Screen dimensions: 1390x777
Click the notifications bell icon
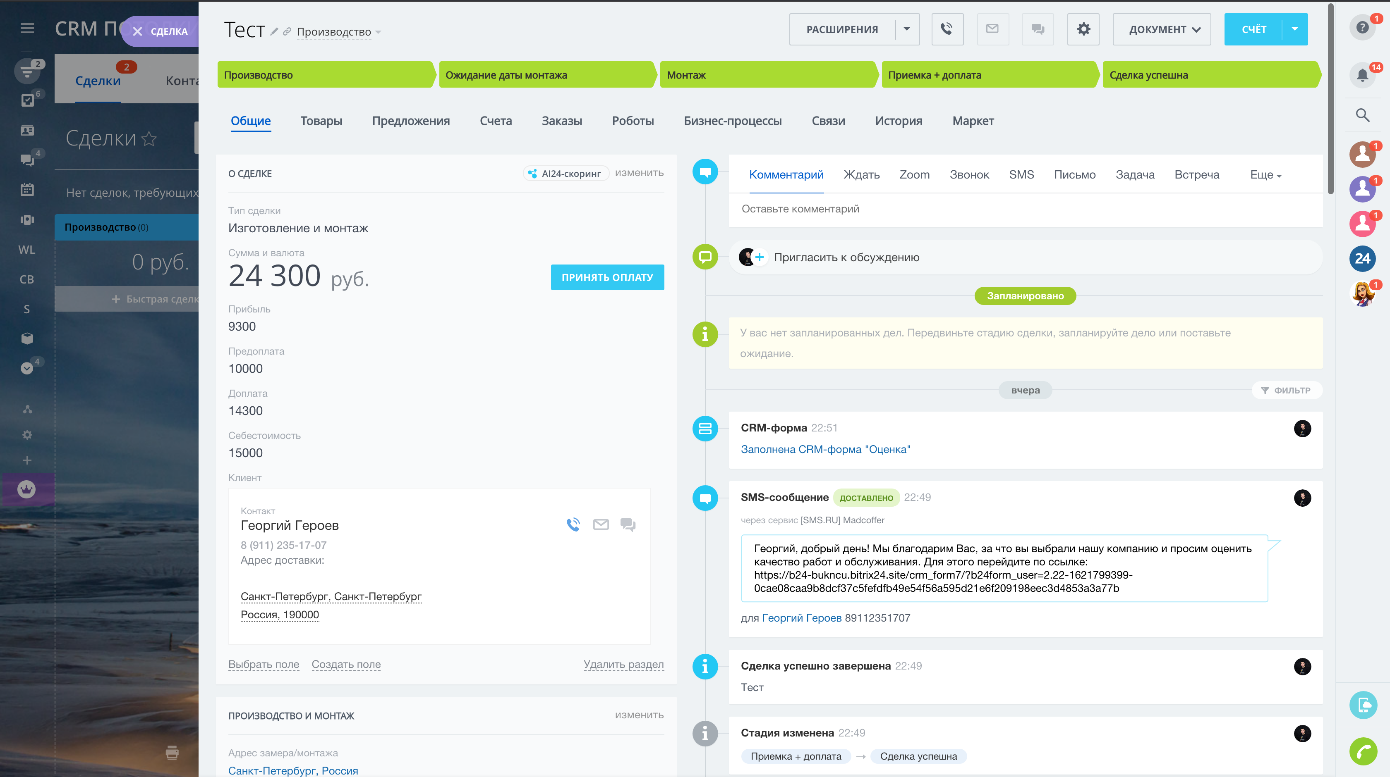(x=1362, y=75)
